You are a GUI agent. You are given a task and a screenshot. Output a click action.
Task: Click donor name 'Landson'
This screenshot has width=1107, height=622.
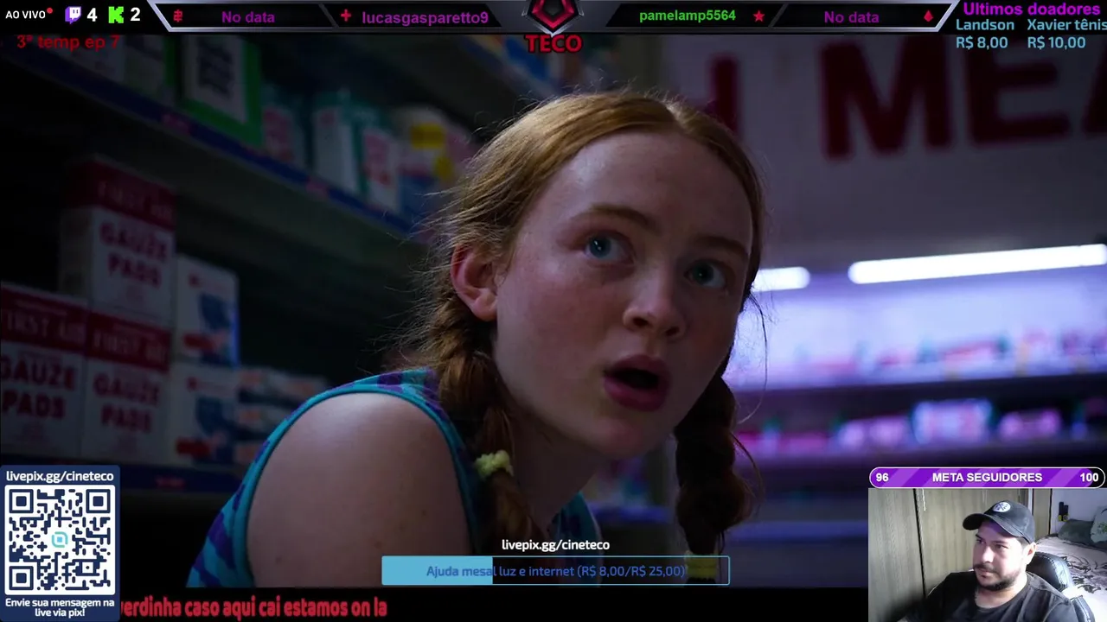click(x=985, y=25)
